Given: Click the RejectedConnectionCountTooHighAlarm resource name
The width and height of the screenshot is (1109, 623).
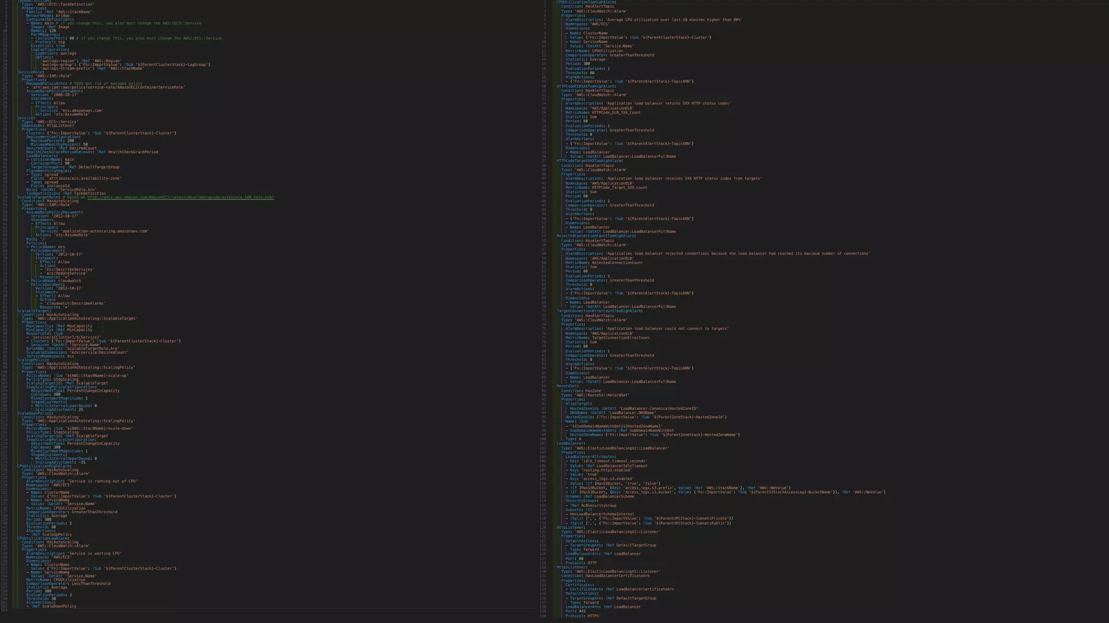Looking at the screenshot, I should coord(596,236).
